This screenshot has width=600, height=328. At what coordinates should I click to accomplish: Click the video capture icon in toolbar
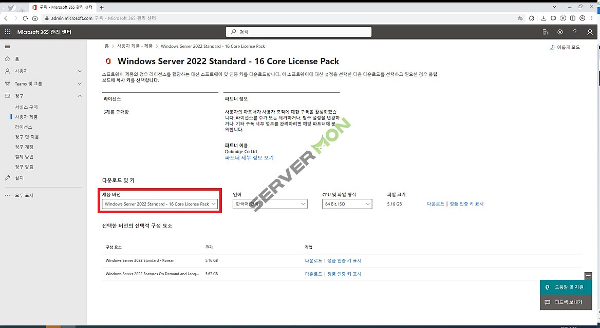tap(553, 18)
